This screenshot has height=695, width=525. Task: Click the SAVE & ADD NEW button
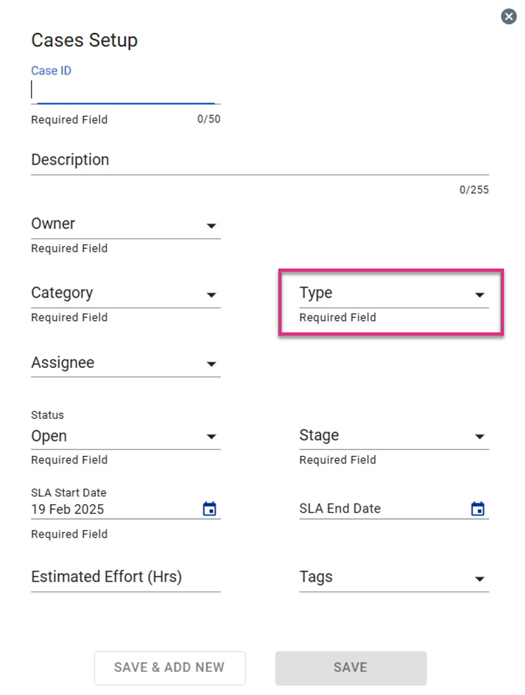pyautogui.click(x=170, y=667)
